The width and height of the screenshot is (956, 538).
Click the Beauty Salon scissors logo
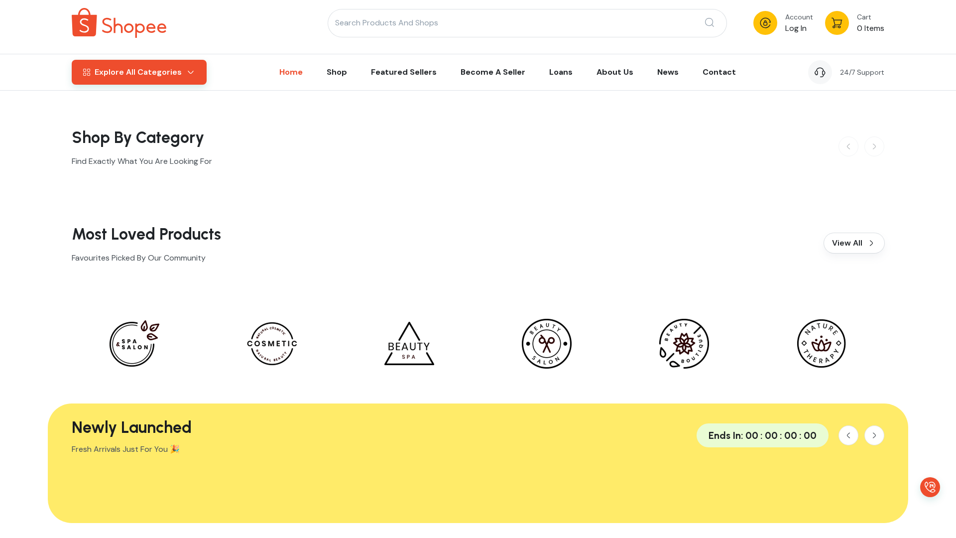547,344
